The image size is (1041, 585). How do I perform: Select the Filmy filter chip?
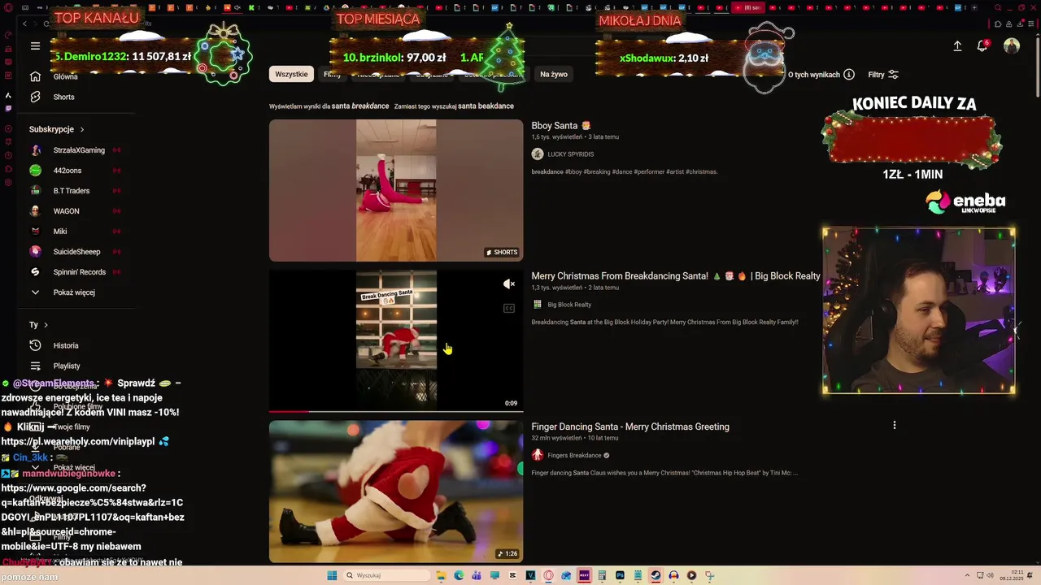pos(332,74)
